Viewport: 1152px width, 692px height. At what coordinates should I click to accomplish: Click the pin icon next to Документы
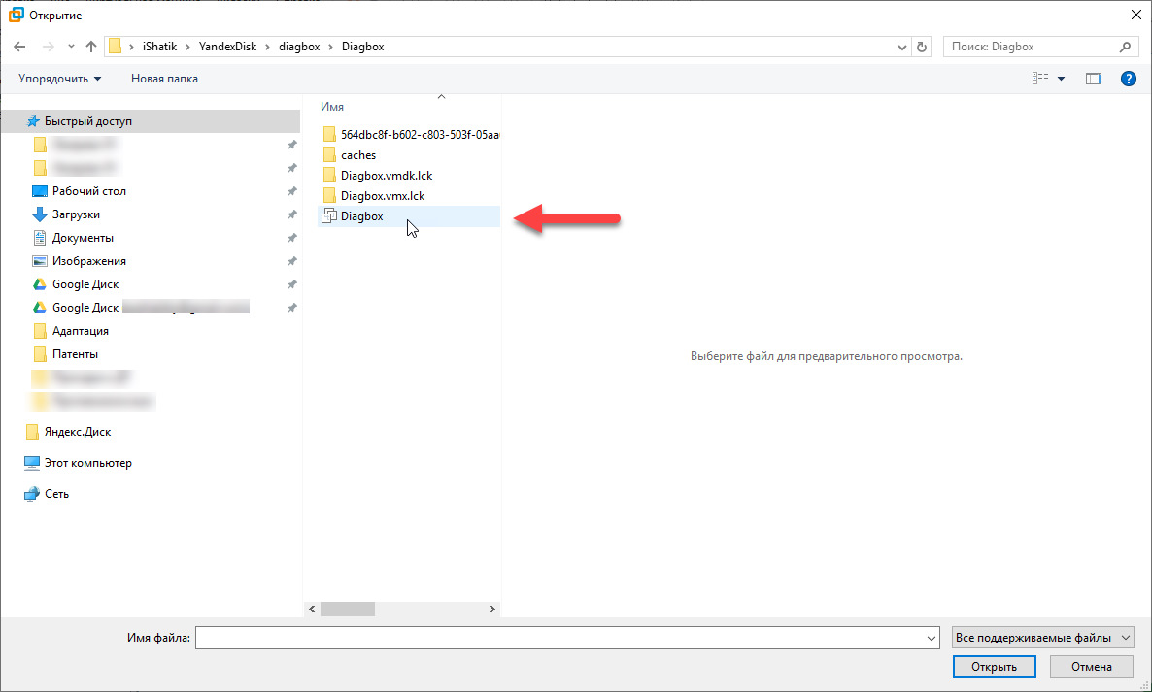tap(291, 238)
